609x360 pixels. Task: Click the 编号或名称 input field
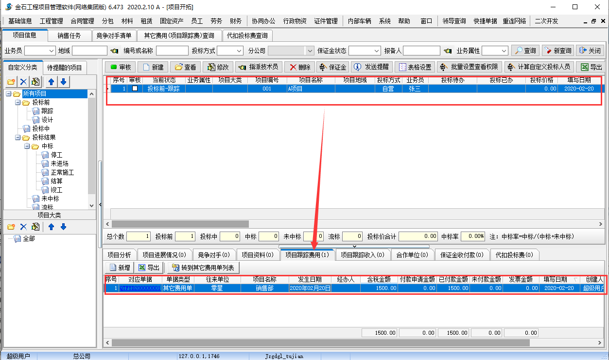172,51
